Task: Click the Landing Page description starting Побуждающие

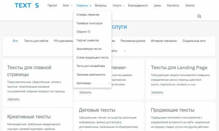Action: pyautogui.click(x=180, y=80)
